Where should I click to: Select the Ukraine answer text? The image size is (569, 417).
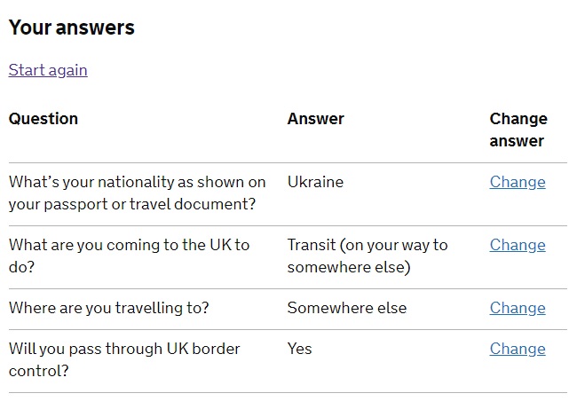315,182
